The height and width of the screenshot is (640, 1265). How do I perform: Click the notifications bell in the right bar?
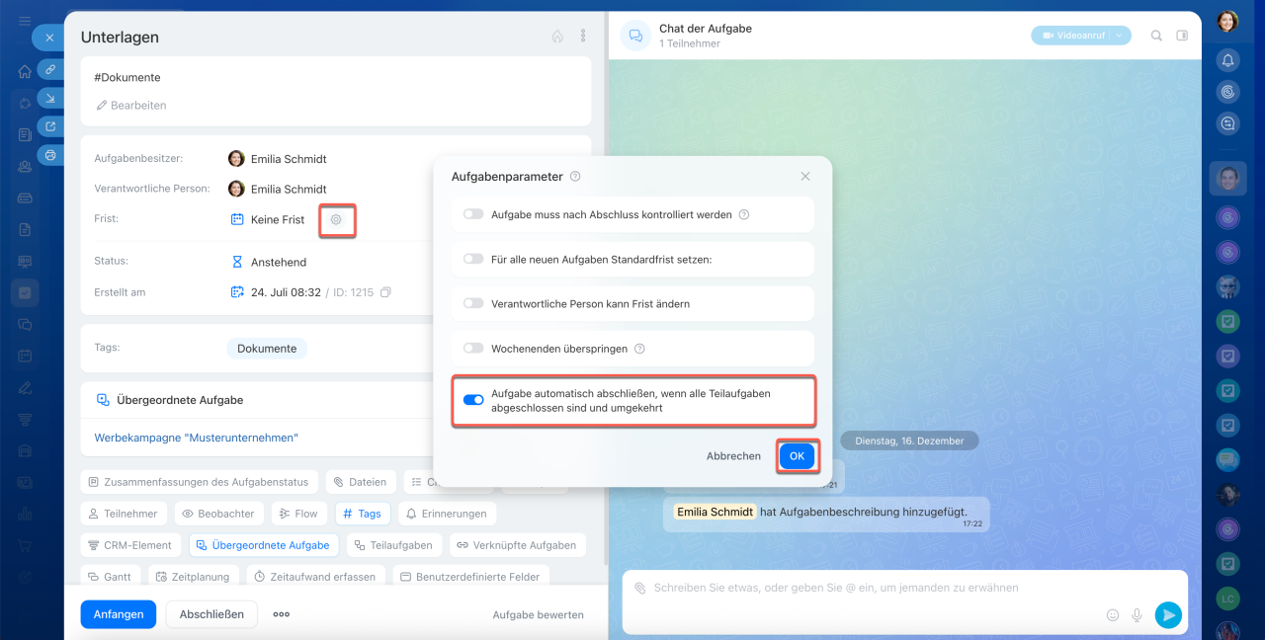tap(1227, 60)
